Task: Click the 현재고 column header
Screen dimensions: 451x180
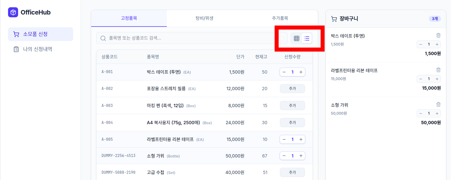Action: coord(261,57)
